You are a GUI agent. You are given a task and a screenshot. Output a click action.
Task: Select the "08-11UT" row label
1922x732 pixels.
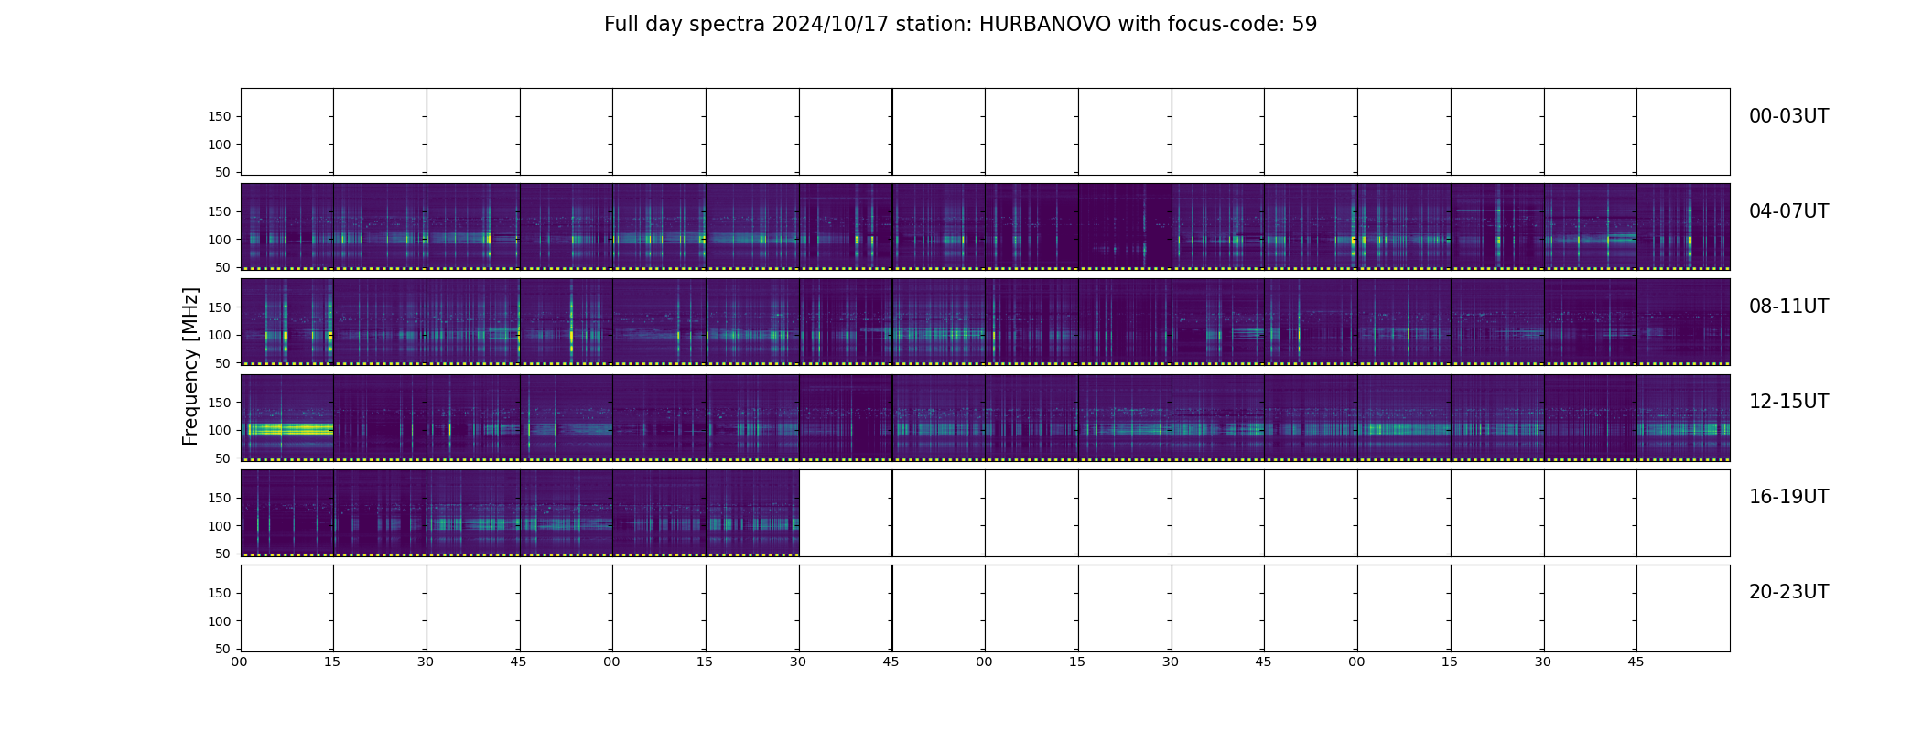click(x=1788, y=307)
